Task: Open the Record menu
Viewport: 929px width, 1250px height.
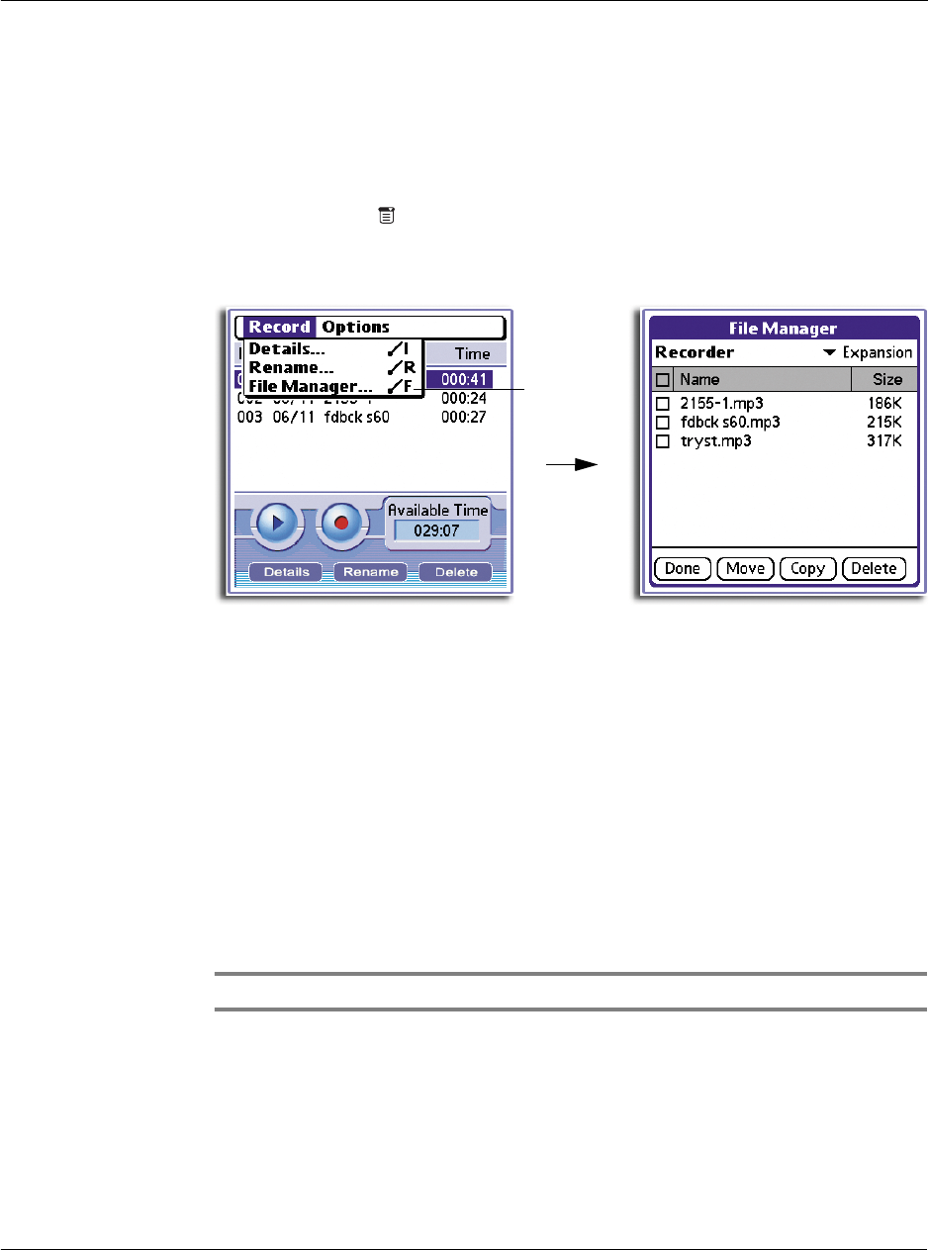Action: pos(280,327)
